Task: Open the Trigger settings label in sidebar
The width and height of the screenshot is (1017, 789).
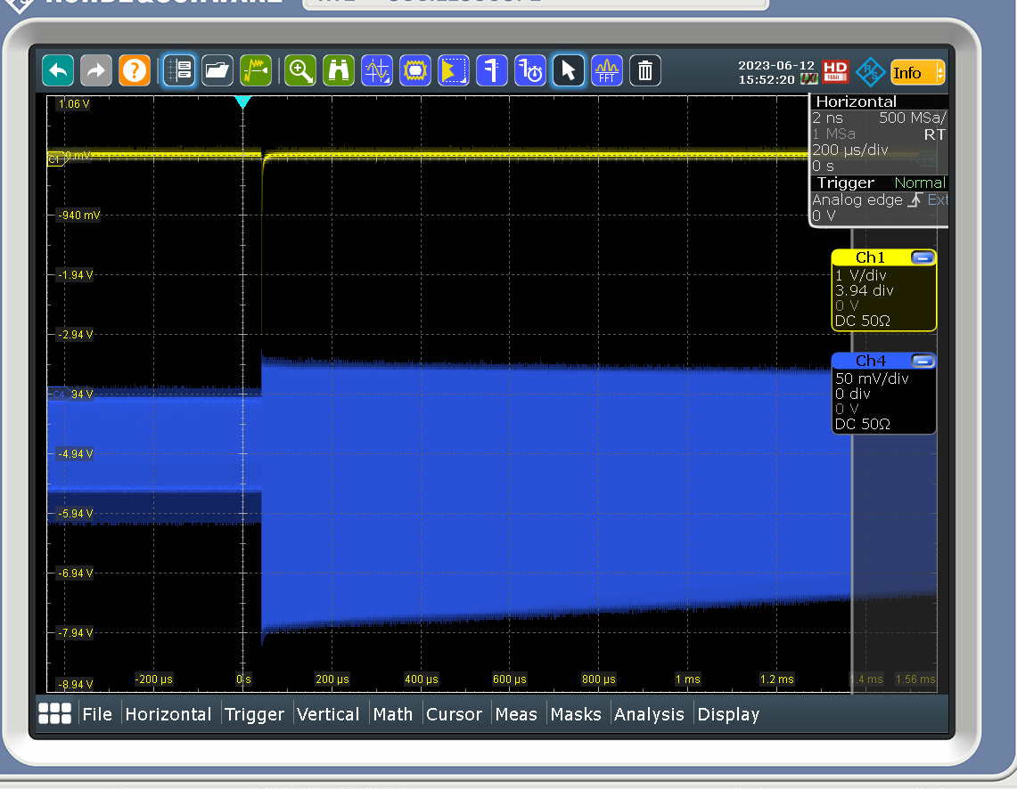Action: click(846, 183)
